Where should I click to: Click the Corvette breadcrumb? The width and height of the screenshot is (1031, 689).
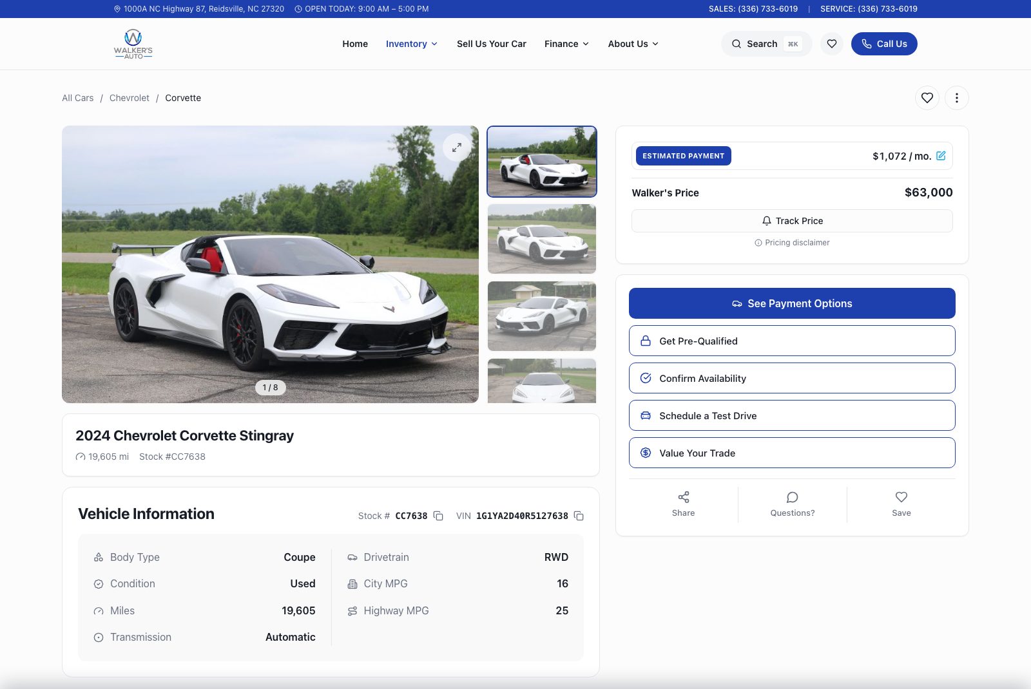[183, 98]
